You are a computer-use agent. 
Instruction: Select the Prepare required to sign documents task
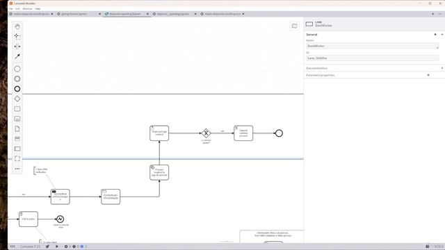click(x=159, y=172)
